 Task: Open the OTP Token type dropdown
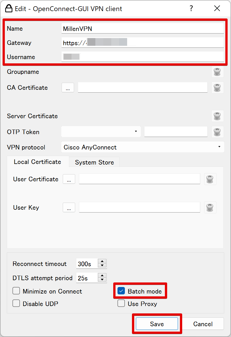[x=101, y=132]
